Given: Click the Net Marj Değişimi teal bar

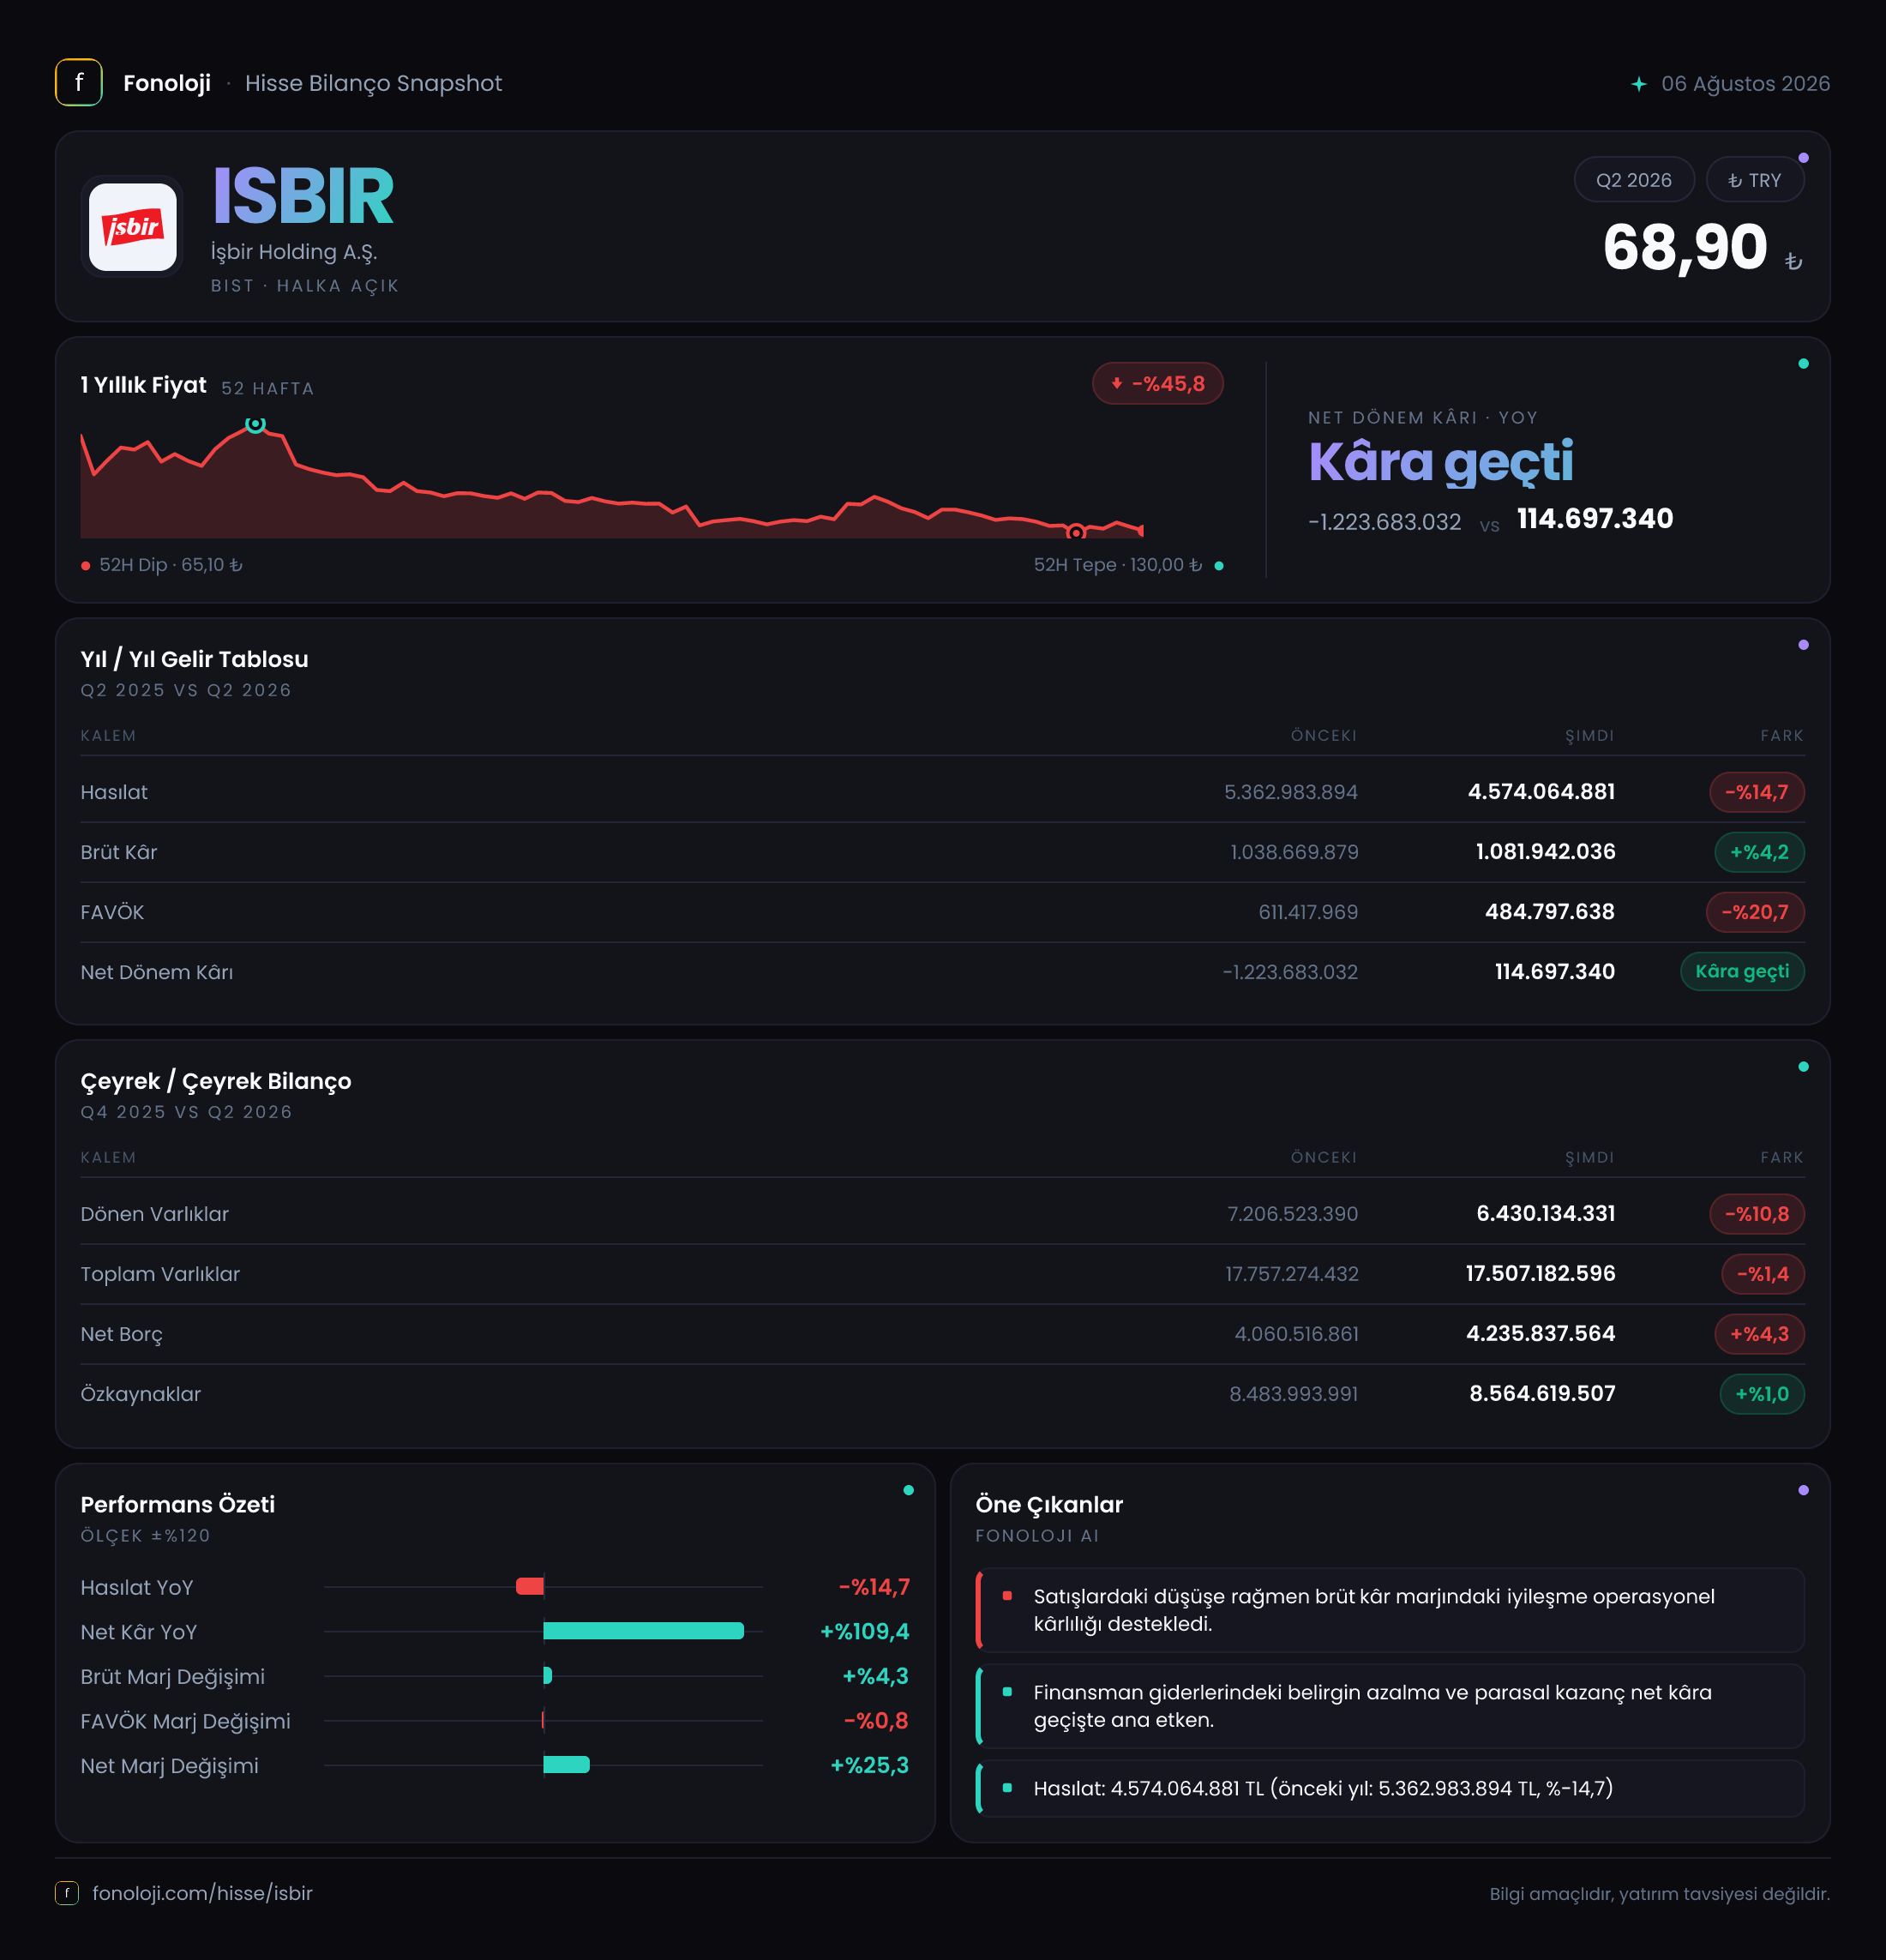Looking at the screenshot, I should point(566,1765).
